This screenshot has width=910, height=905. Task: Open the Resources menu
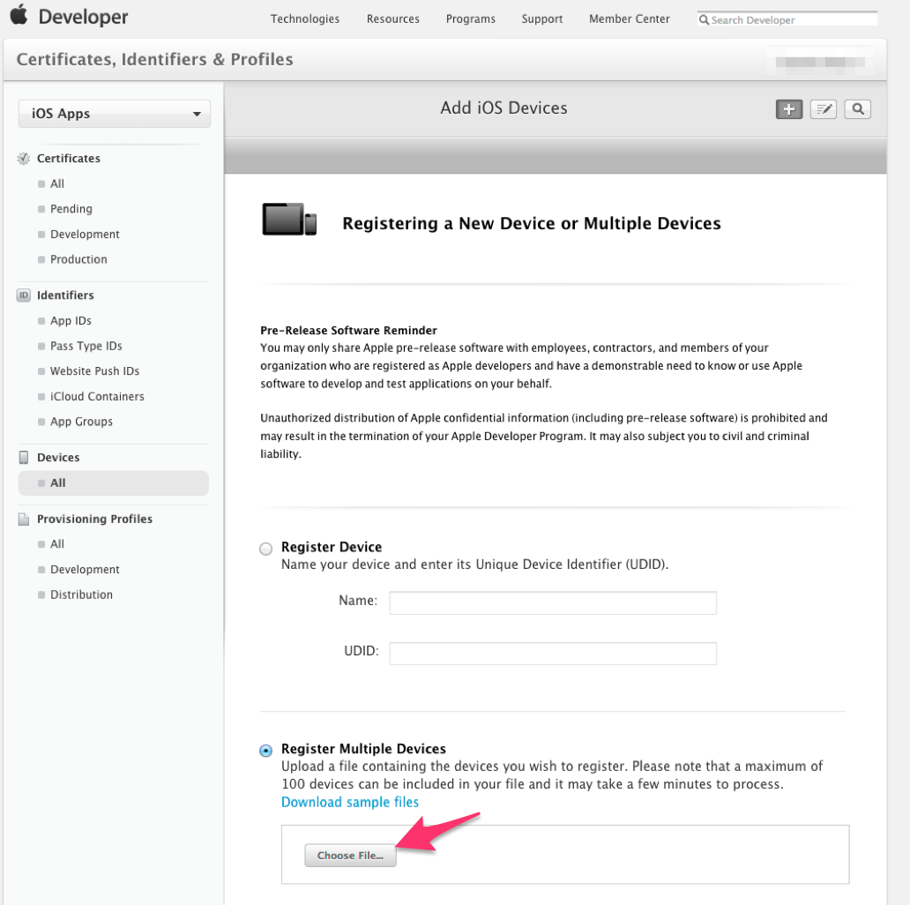(x=393, y=19)
